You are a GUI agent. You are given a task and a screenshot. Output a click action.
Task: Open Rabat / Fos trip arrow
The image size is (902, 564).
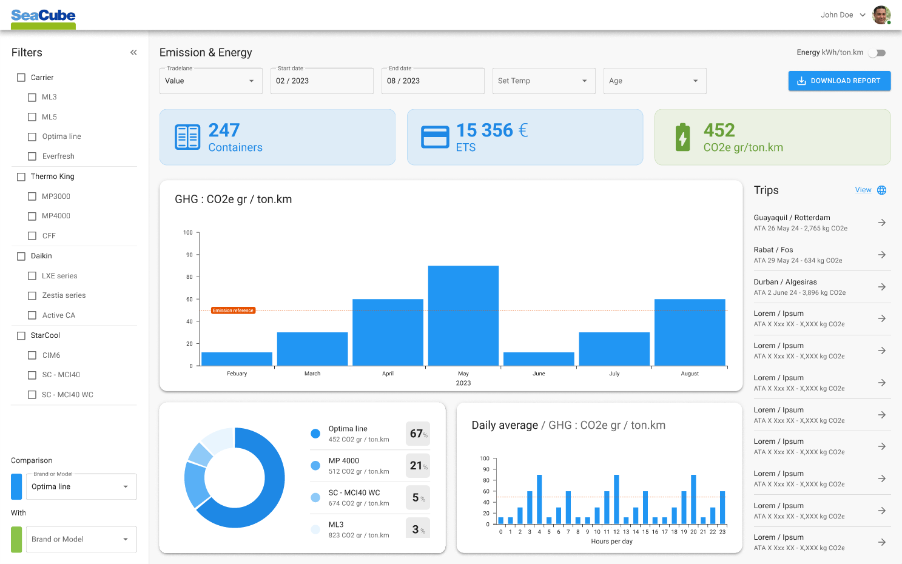click(x=882, y=255)
